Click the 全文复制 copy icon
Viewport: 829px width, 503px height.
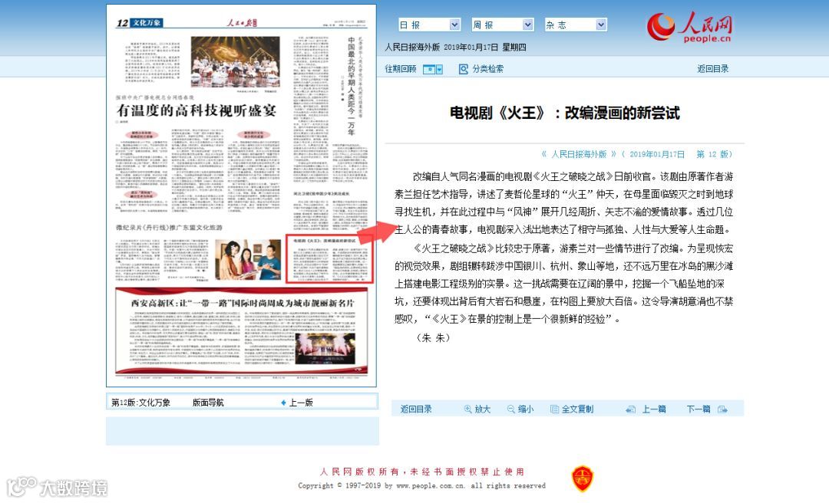(x=555, y=409)
